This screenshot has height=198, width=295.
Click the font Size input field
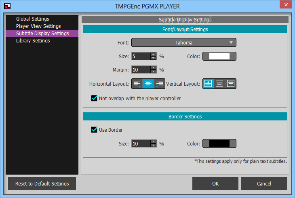[141, 56]
